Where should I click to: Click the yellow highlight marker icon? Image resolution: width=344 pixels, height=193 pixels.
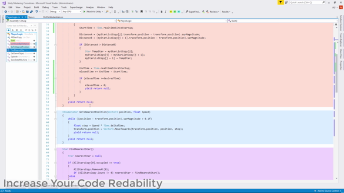click(171, 12)
